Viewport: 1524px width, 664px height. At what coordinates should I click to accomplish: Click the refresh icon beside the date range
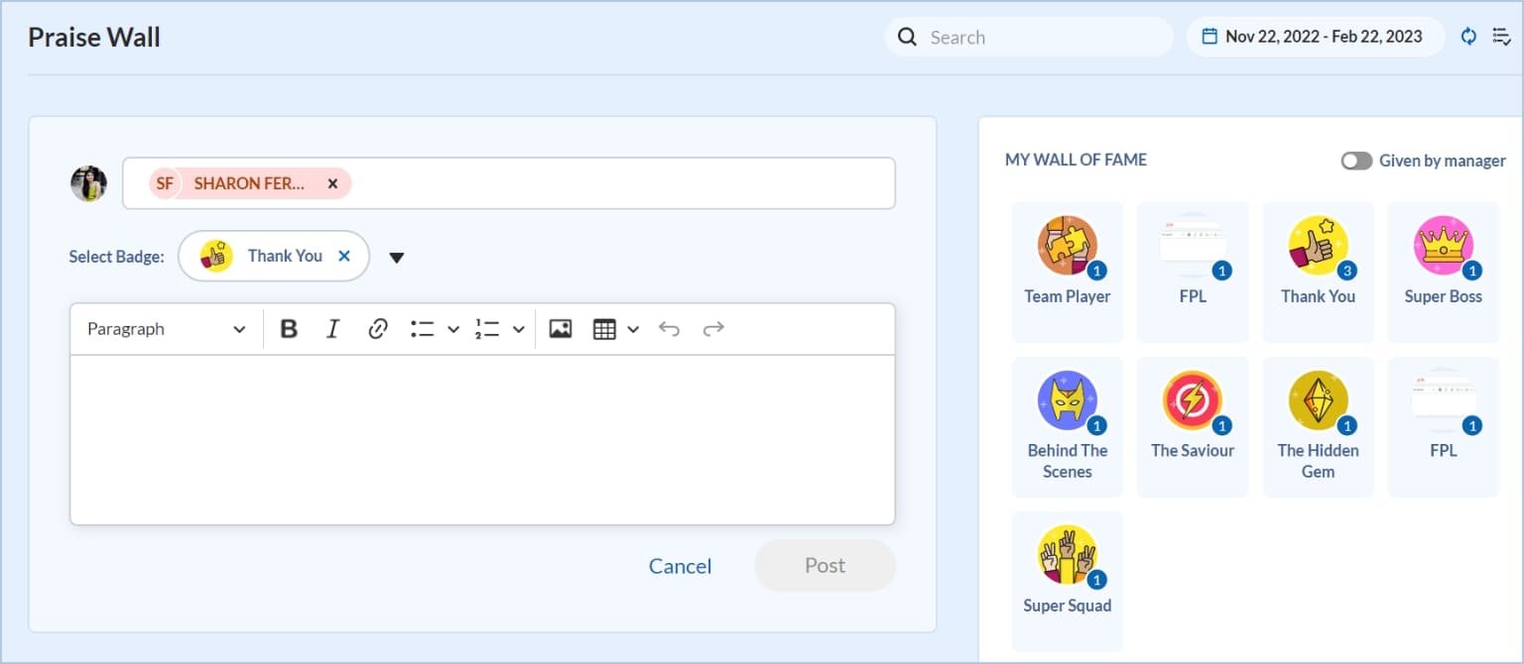click(1468, 37)
